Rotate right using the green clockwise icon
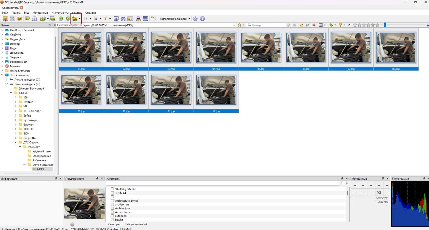The width and height of the screenshot is (429, 230). coord(68,19)
